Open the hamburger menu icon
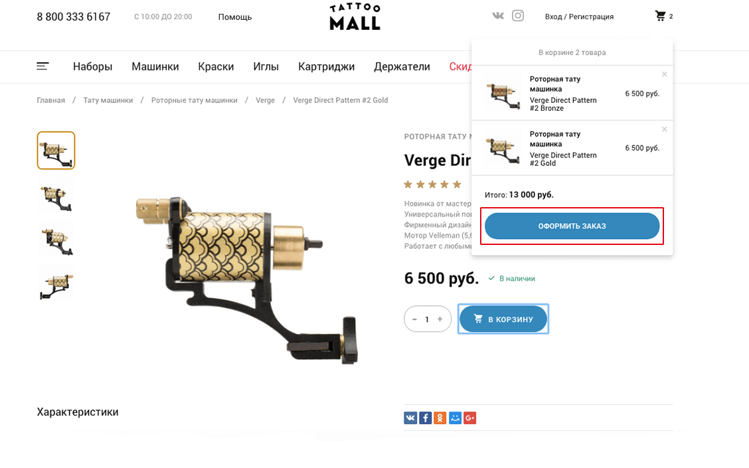 [x=42, y=66]
